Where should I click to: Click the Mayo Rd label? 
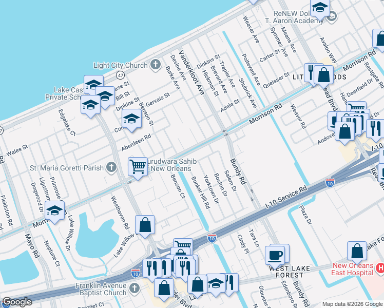(32, 246)
